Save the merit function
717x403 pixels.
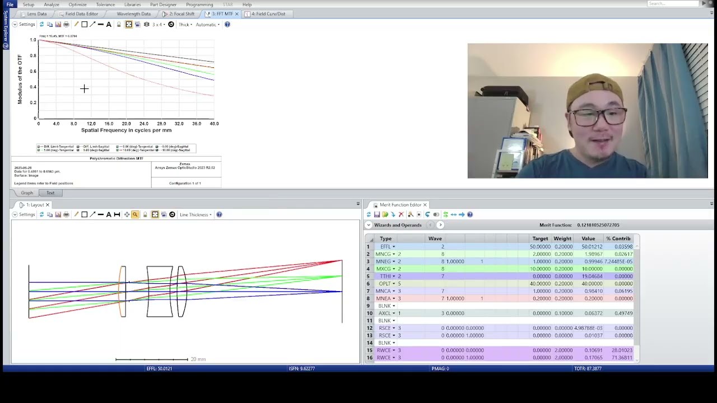coord(377,214)
